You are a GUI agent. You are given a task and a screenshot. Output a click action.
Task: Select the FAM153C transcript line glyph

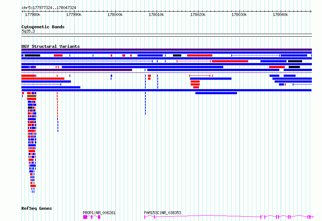(229, 217)
